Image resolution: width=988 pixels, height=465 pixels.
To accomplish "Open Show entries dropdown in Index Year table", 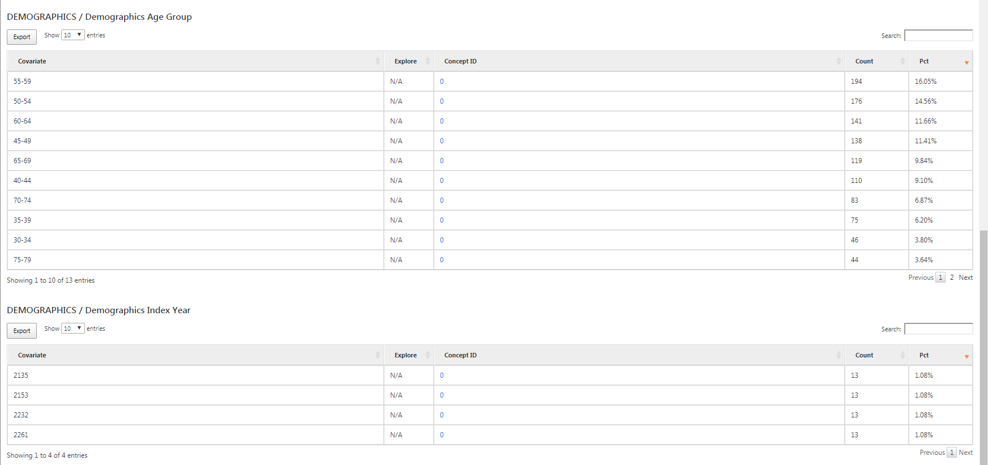I will [73, 329].
